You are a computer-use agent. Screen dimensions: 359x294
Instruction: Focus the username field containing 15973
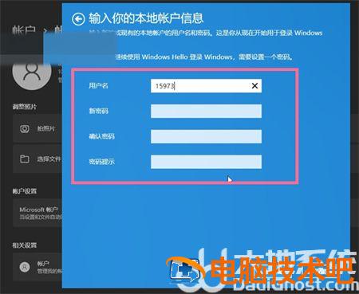coord(206,86)
